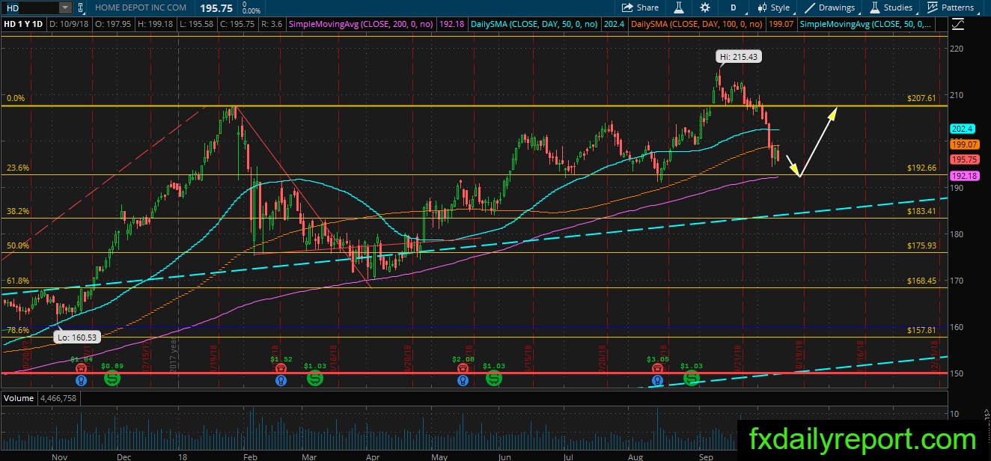This screenshot has height=461, width=991.
Task: Click blue lightbulb event icon under $3.05
Action: click(658, 379)
